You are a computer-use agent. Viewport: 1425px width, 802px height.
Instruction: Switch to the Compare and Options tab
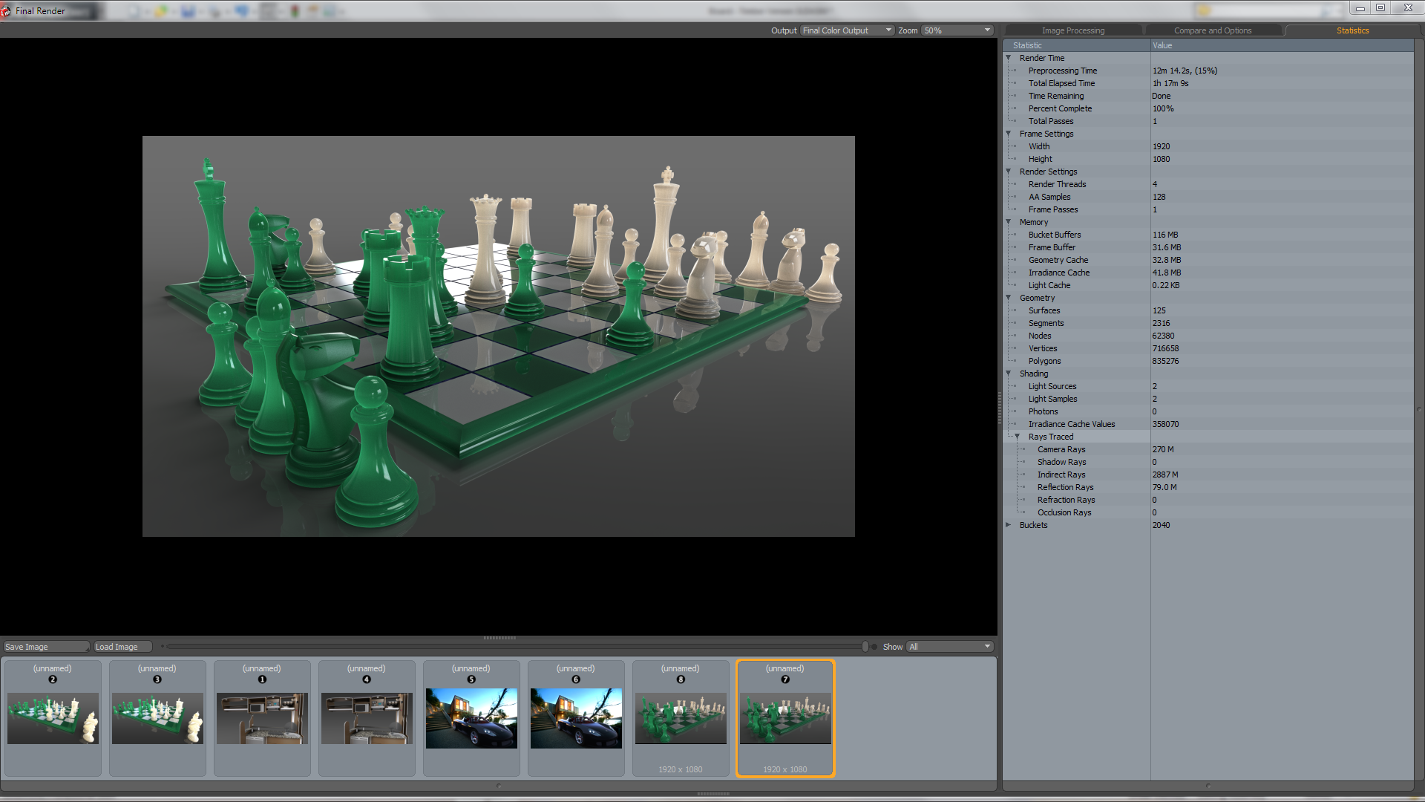[1212, 30]
